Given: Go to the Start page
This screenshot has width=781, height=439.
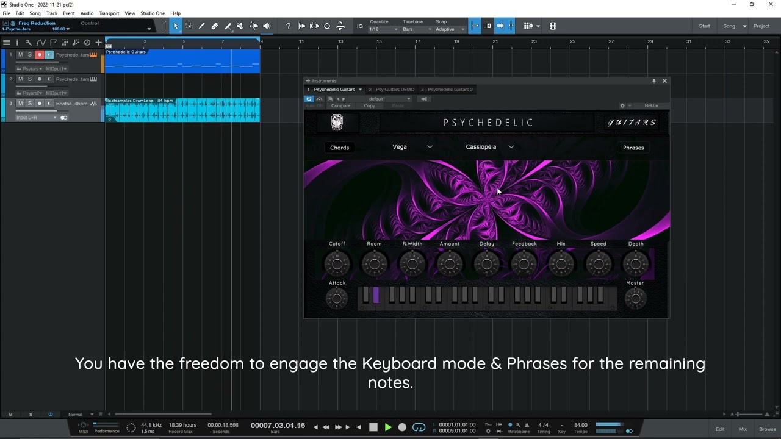Looking at the screenshot, I should [x=704, y=26].
